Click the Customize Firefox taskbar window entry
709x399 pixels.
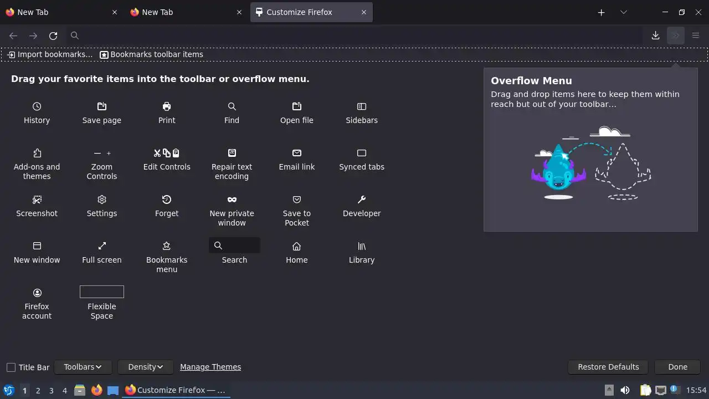[x=176, y=390]
